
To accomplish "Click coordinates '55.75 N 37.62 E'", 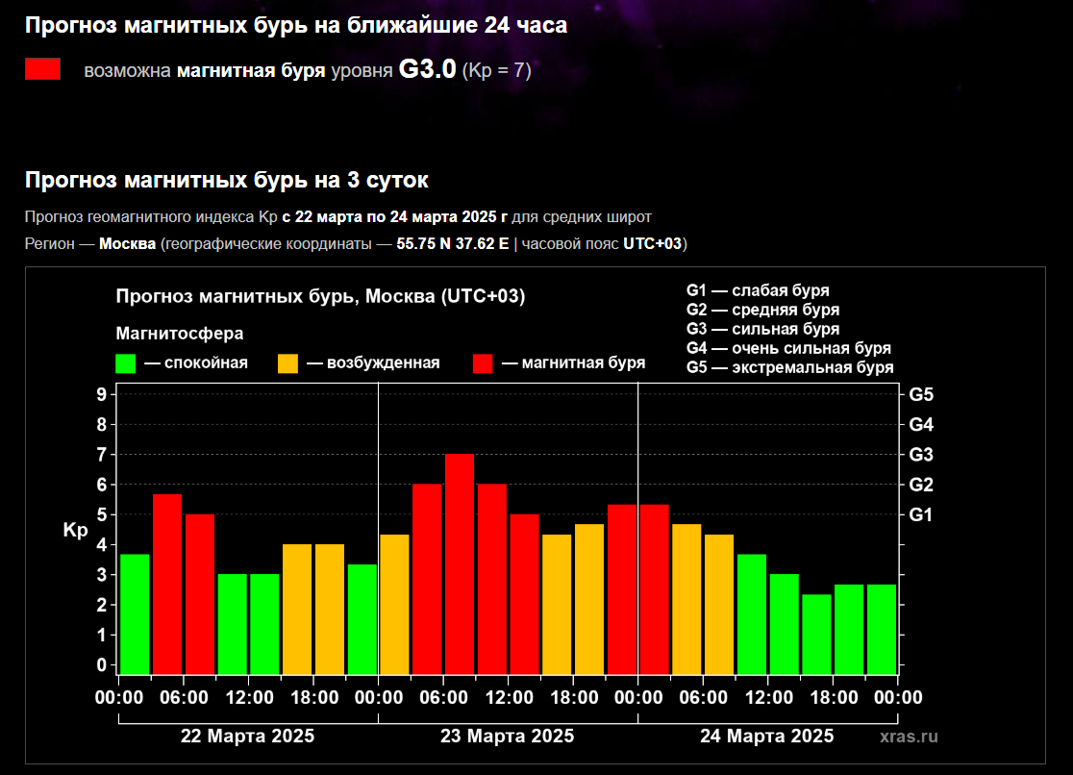I will [453, 243].
